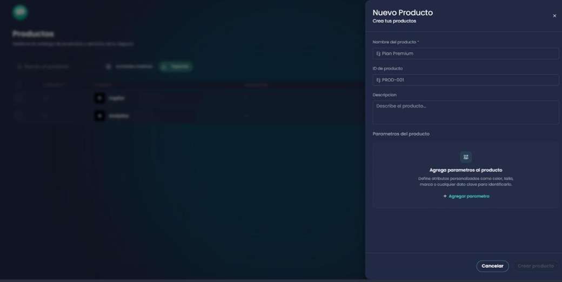Click the blurred Productos page heading
The height and width of the screenshot is (282, 562).
(x=34, y=34)
